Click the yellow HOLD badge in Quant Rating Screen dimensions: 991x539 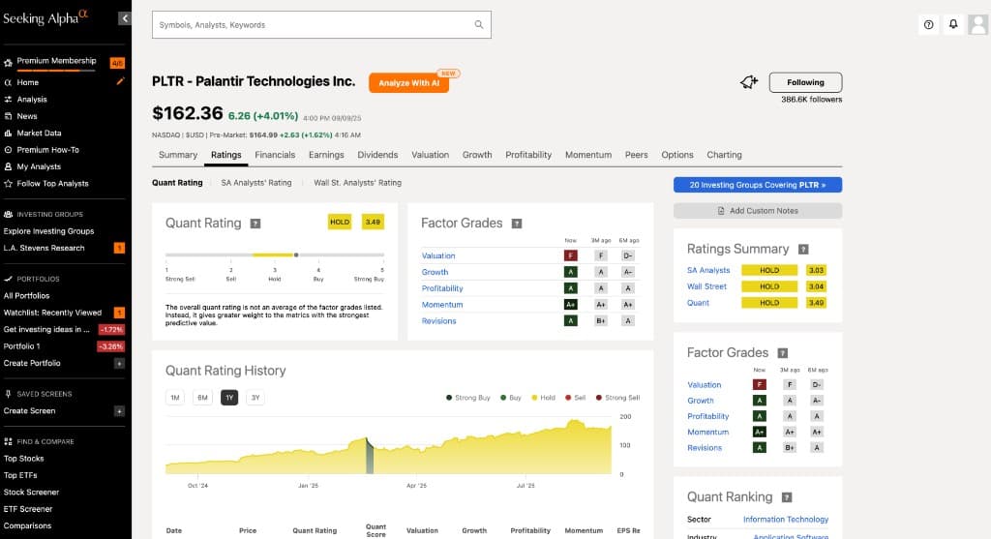(340, 222)
